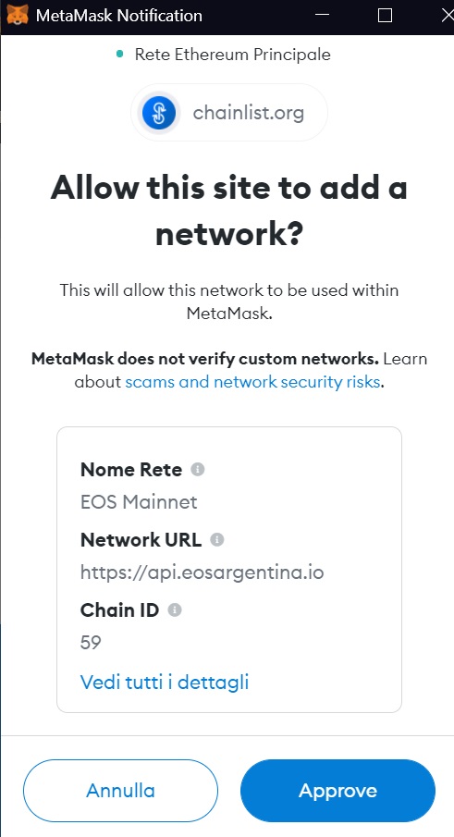Click the https://api.eosargentina.io URL text
This screenshot has height=837, width=454.
point(202,572)
